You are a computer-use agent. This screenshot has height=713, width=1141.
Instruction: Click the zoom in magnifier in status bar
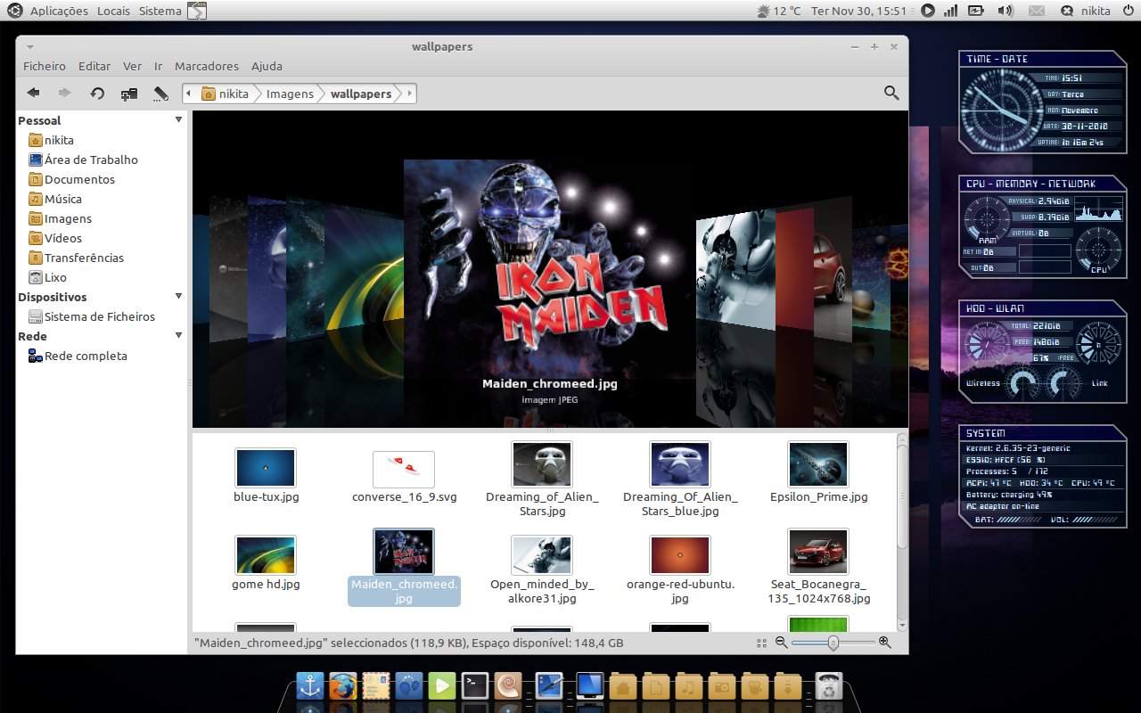tap(884, 642)
